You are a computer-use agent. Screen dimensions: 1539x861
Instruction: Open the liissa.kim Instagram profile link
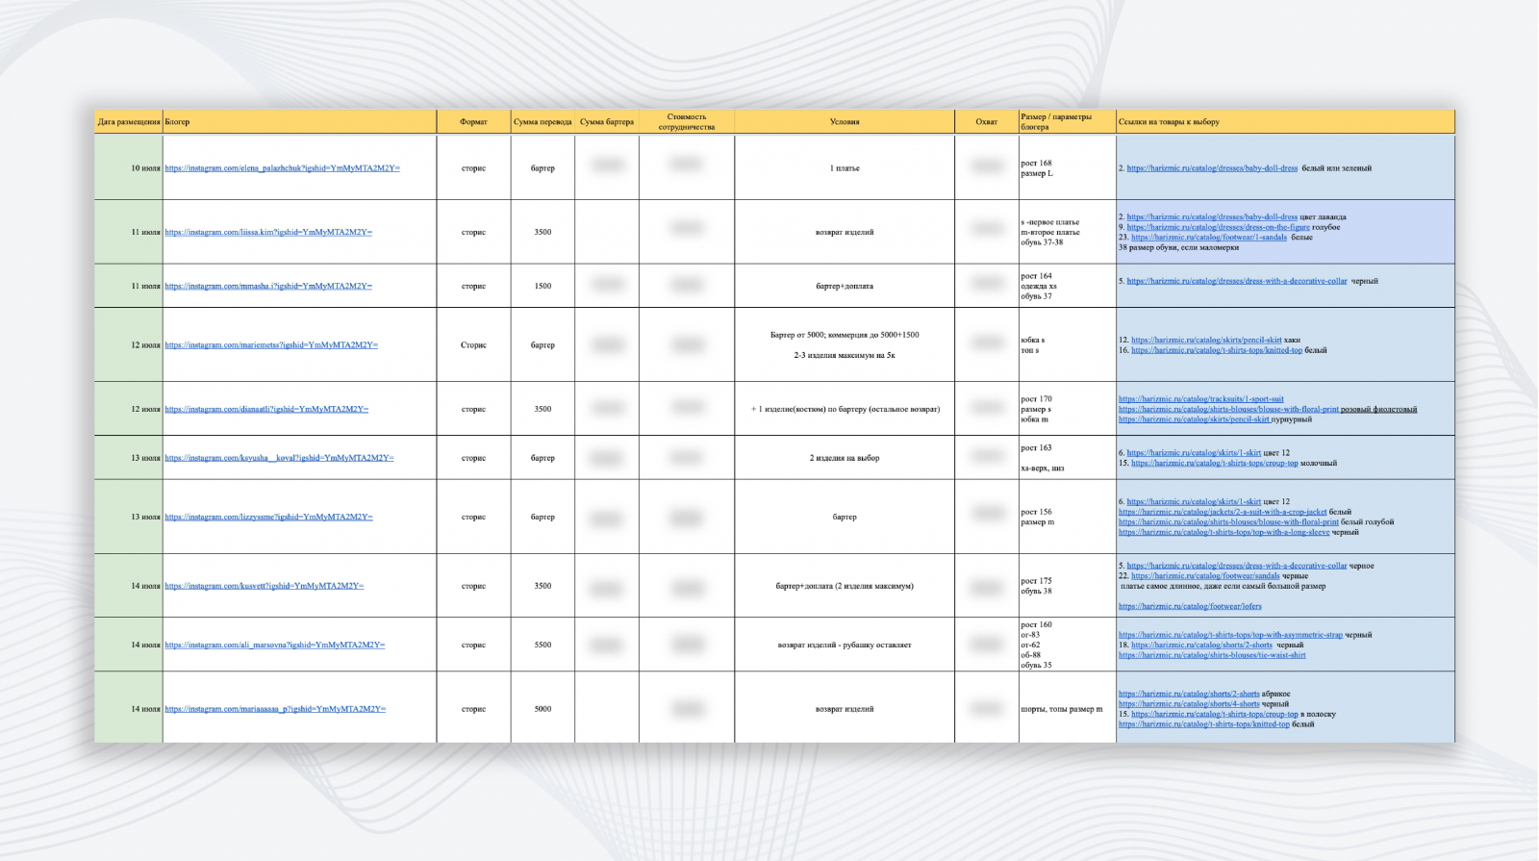point(268,232)
